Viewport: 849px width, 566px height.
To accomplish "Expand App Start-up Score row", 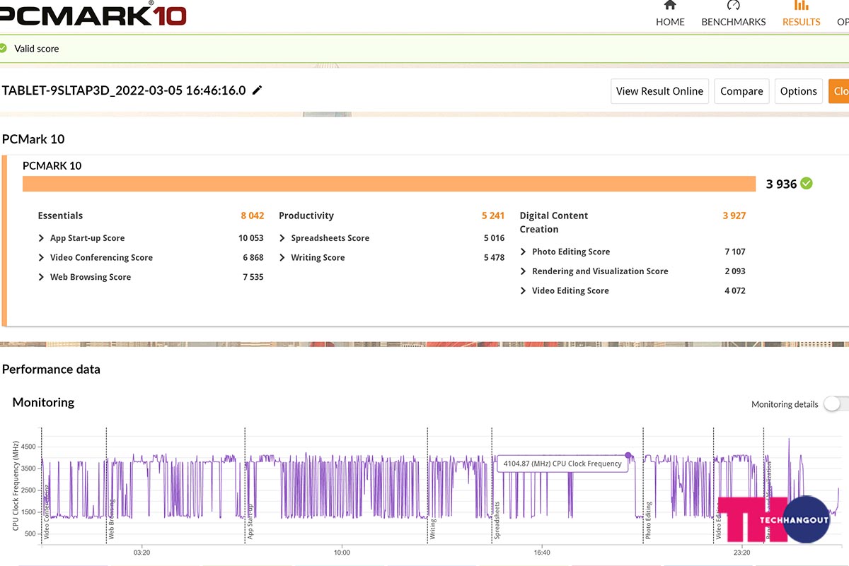I will 42,238.
